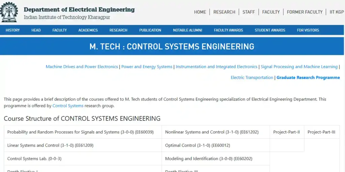Go to Signal Processing and Machine Learning
The width and height of the screenshot is (345, 172).
[299, 67]
